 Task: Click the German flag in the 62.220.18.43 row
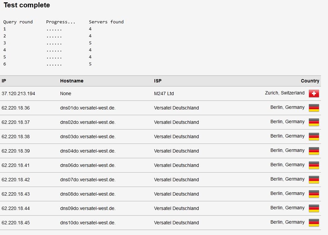tap(314, 194)
